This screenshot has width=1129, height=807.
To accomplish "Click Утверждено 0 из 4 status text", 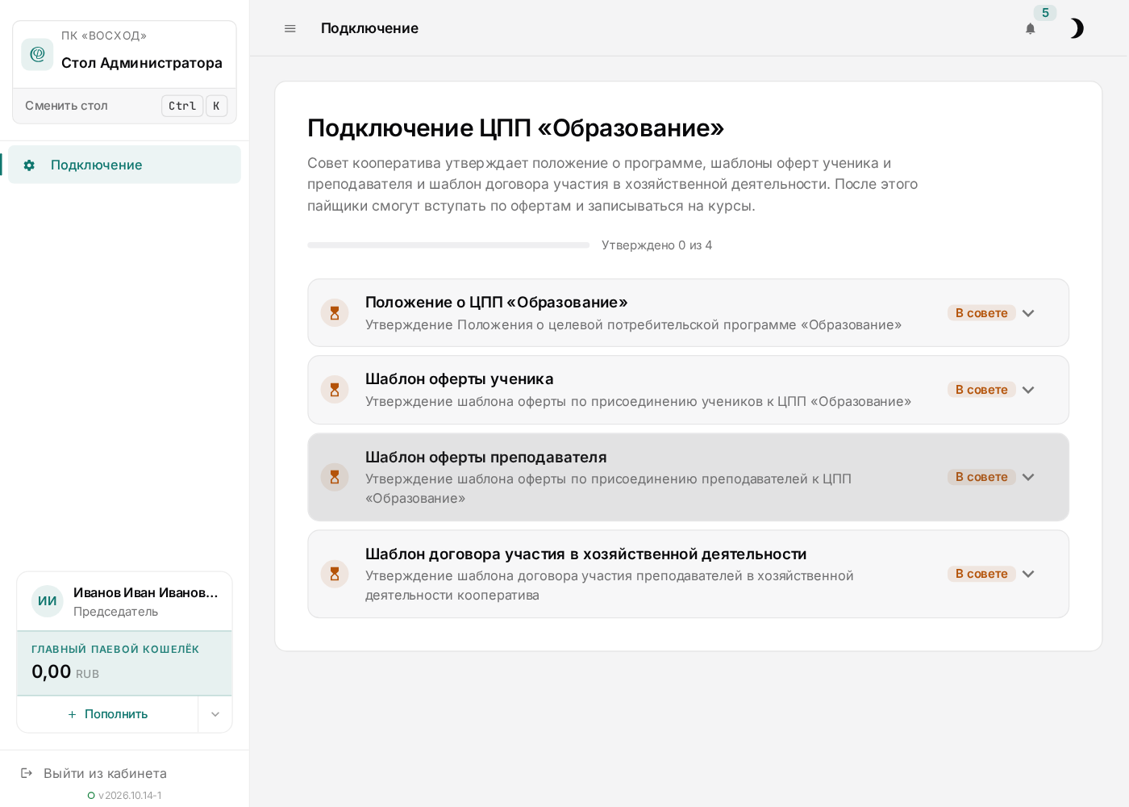I will click(657, 245).
